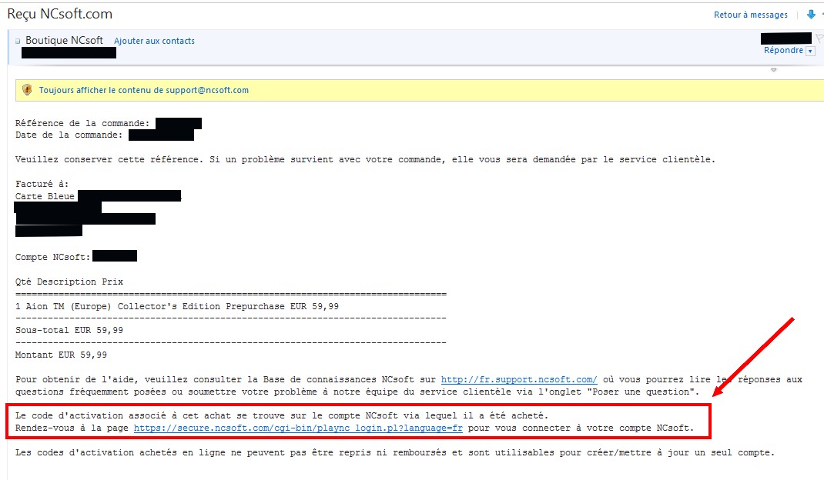The image size is (824, 480).
Task: Open the Répondre dropdown arrow
Action: tap(810, 51)
